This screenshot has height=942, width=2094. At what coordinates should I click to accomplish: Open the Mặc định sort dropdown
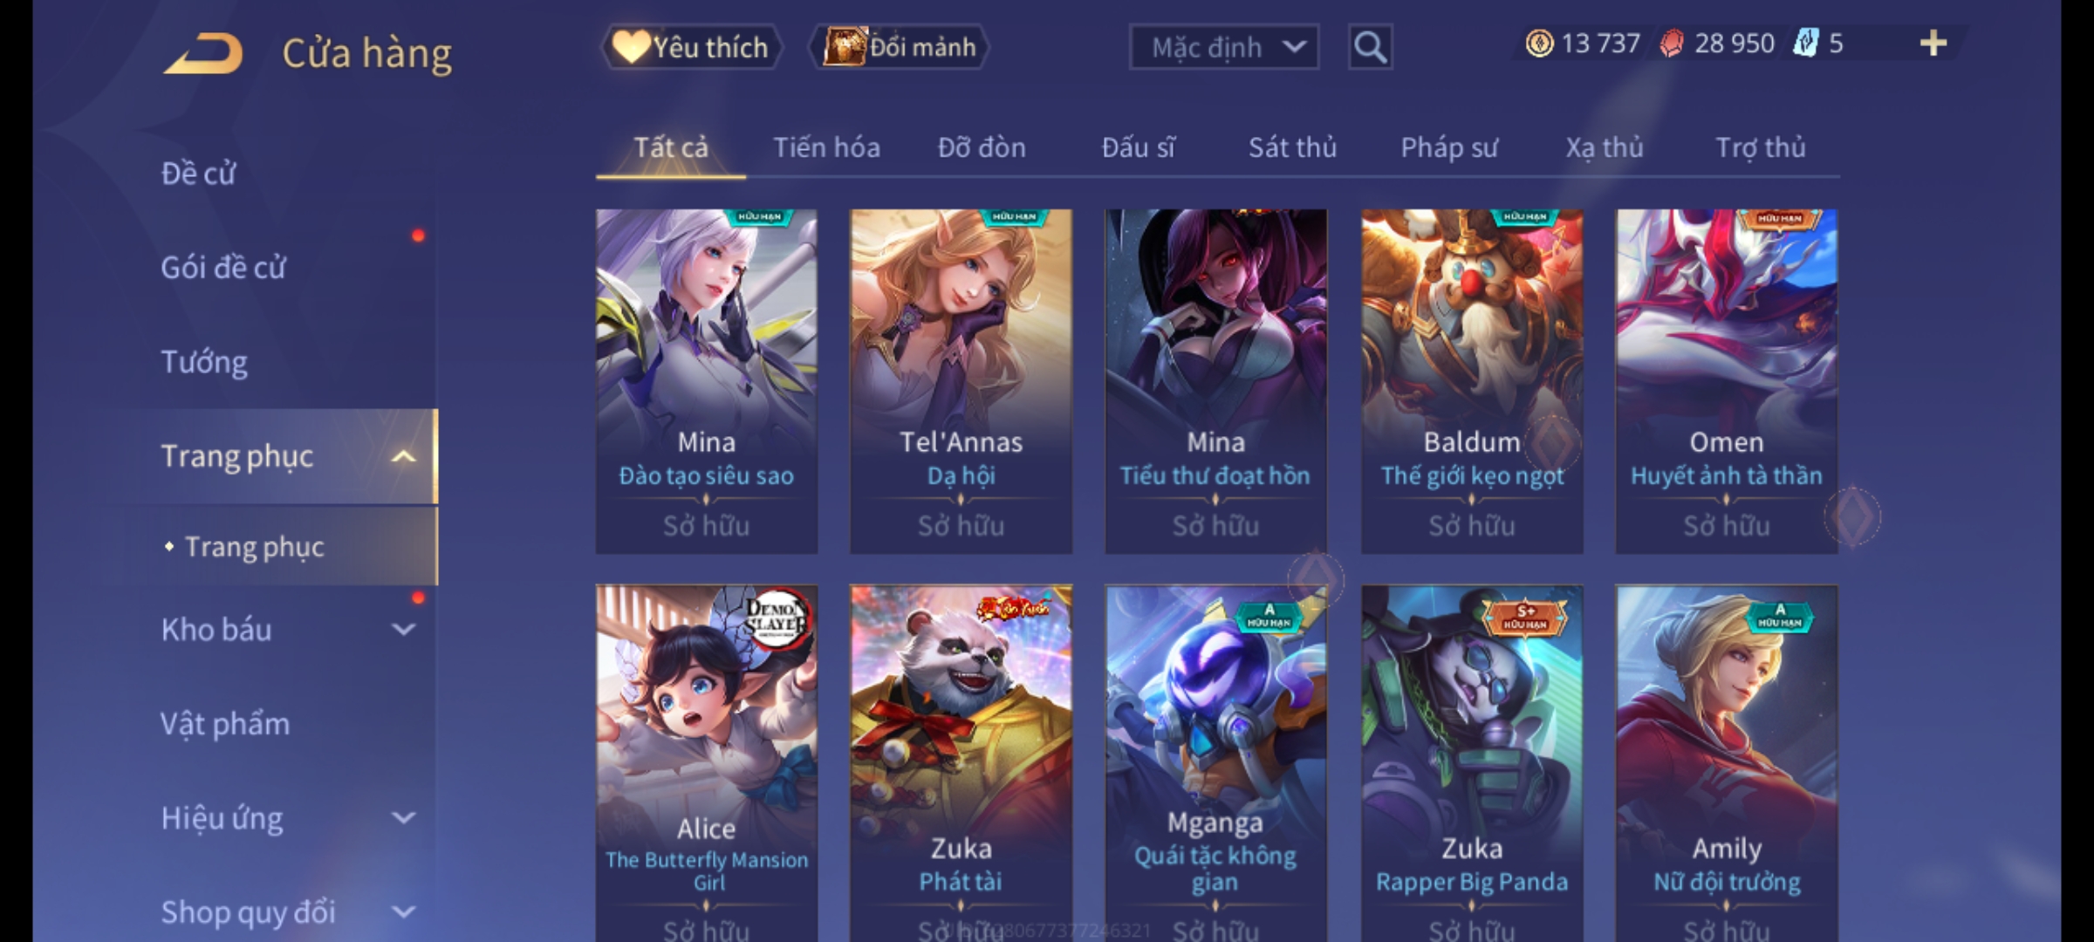(x=1223, y=47)
